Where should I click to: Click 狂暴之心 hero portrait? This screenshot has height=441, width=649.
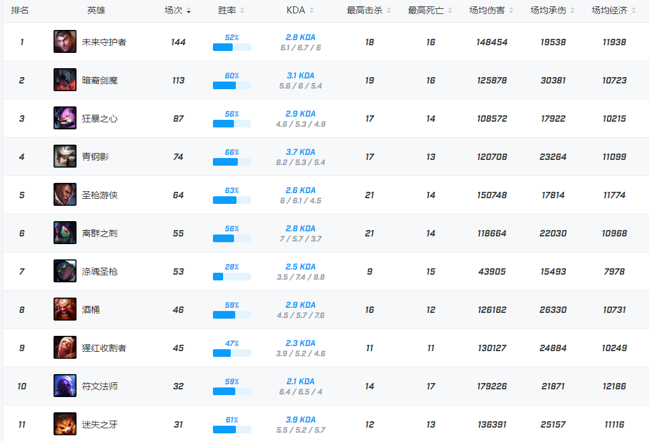click(65, 118)
